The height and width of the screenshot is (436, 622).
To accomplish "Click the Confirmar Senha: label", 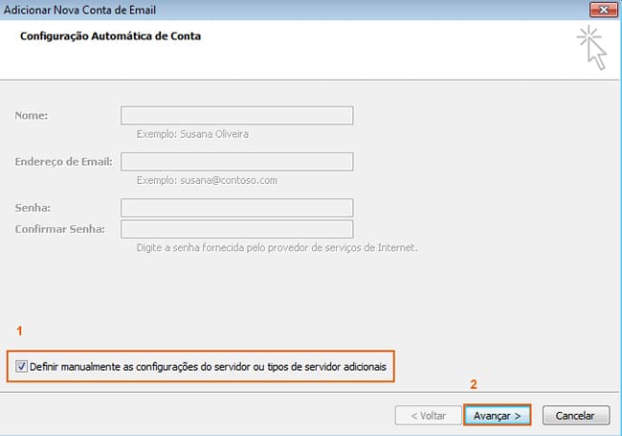I will click(60, 229).
